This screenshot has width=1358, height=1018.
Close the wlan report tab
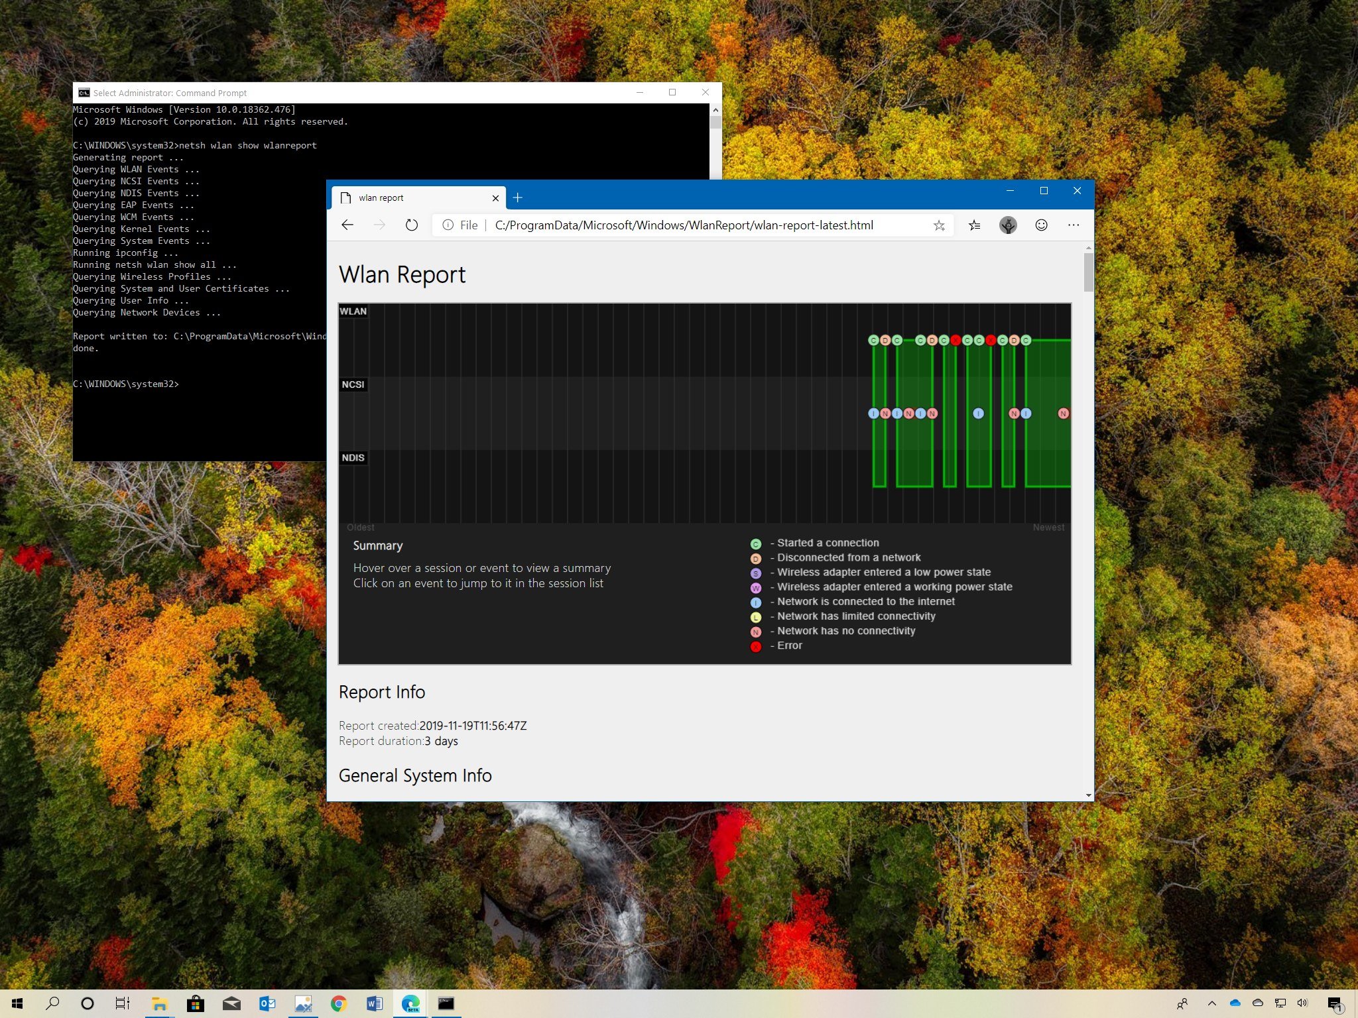[495, 198]
